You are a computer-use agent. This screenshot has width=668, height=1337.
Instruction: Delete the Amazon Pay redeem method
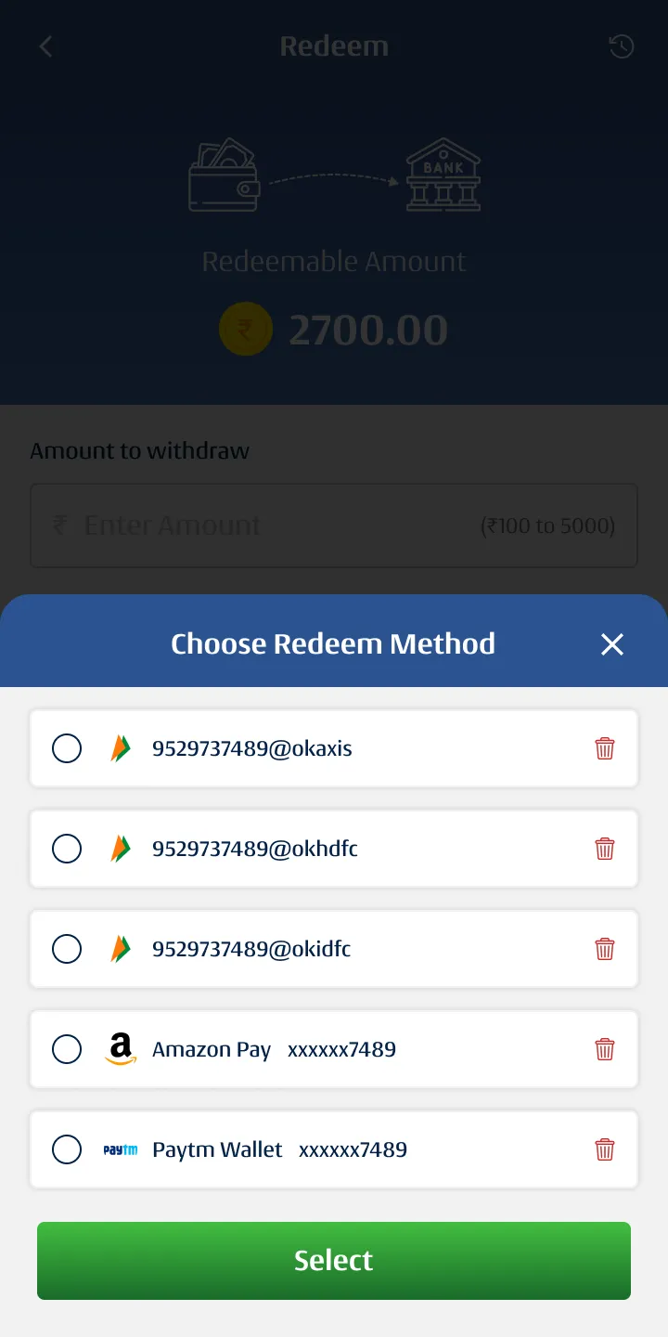click(x=605, y=1049)
